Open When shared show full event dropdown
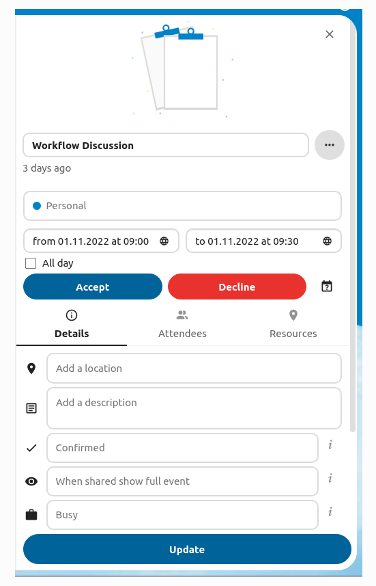 (182, 481)
